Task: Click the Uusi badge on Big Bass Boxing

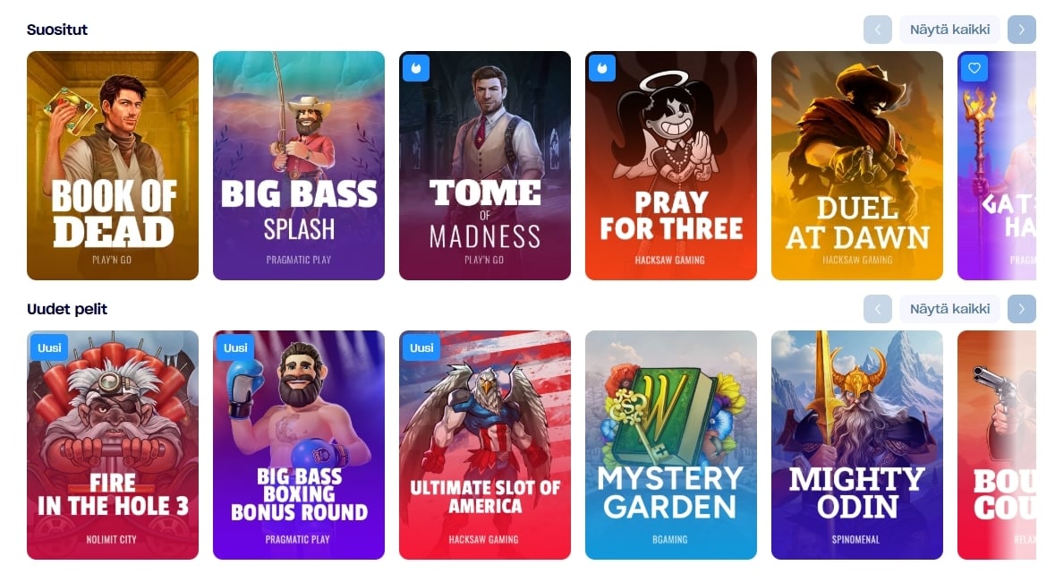Action: pos(235,347)
